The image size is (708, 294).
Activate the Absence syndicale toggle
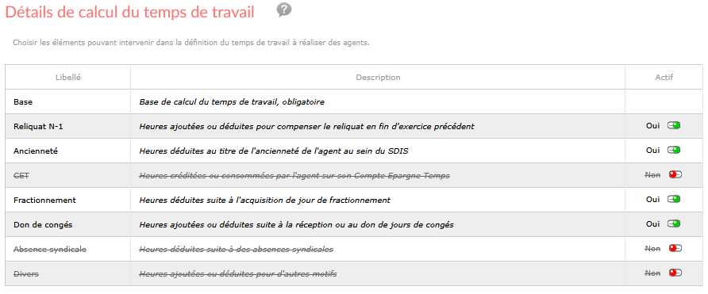click(675, 248)
